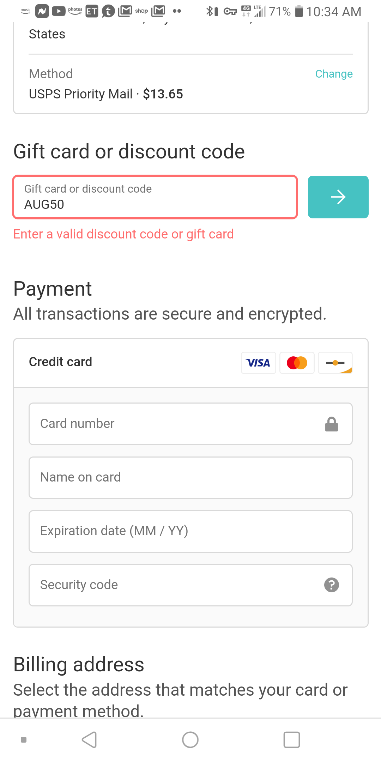Focus the gift card code field
This screenshot has width=381, height=762.
[155, 197]
